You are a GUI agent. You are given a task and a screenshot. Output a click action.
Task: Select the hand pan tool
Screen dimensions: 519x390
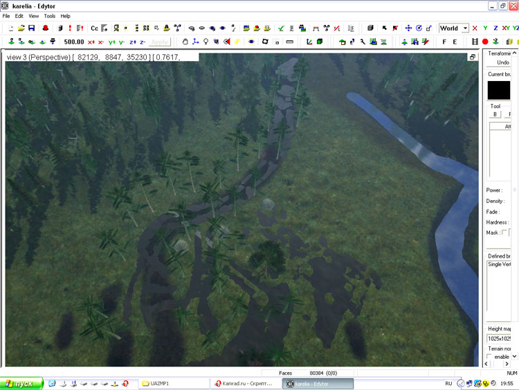(184, 42)
